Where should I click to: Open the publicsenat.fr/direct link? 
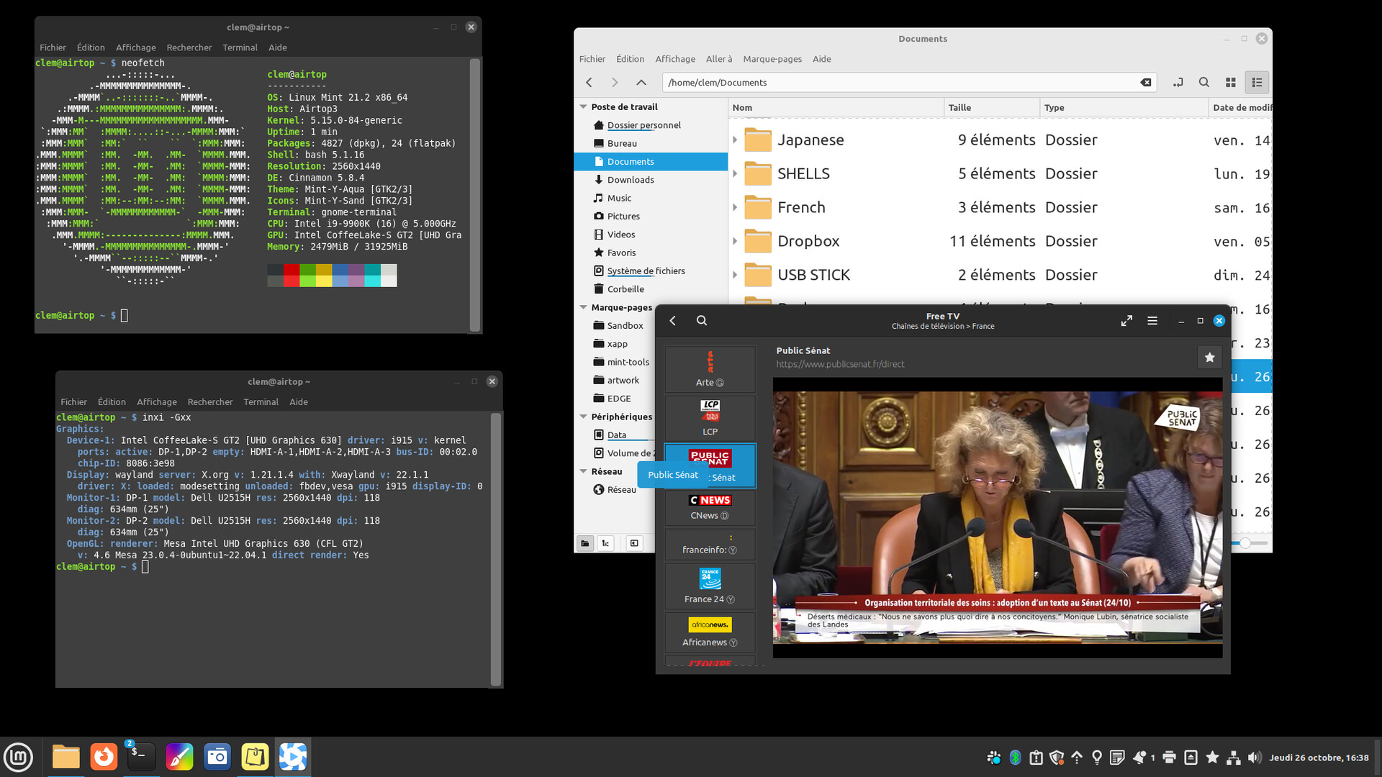[x=841, y=364]
